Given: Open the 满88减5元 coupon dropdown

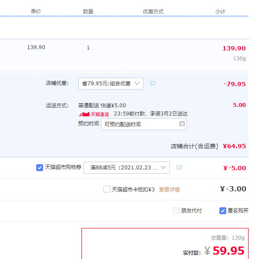Looking at the screenshot, I should tap(126, 168).
